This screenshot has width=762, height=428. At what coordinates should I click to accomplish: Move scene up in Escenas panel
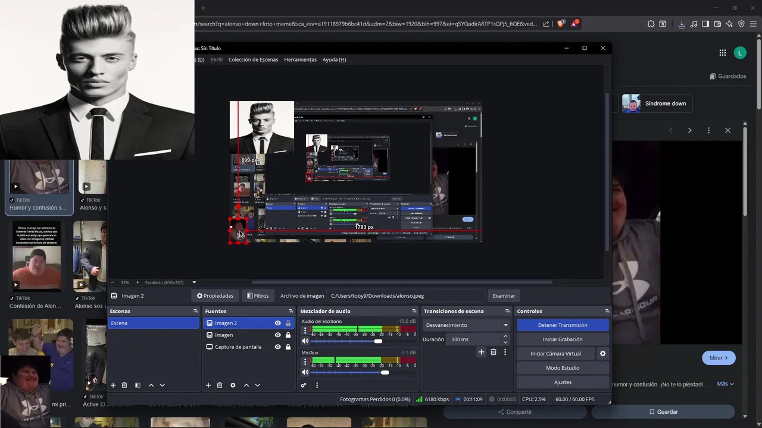pos(151,385)
